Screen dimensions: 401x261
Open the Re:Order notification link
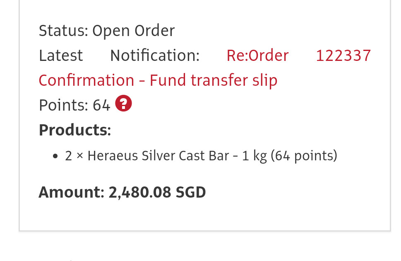(x=257, y=56)
